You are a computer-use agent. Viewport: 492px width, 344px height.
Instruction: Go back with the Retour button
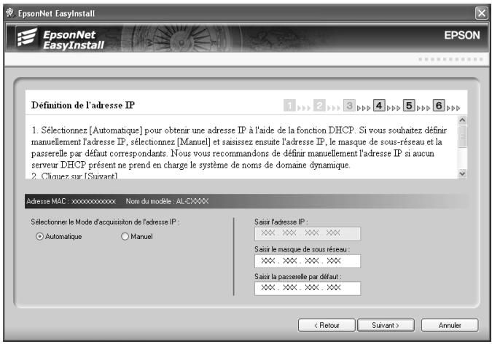[x=327, y=326]
